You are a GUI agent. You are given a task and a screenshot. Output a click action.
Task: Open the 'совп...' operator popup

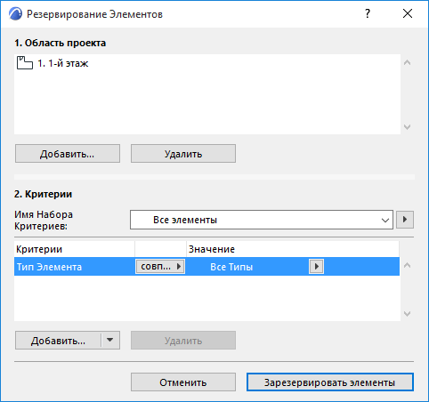(160, 266)
